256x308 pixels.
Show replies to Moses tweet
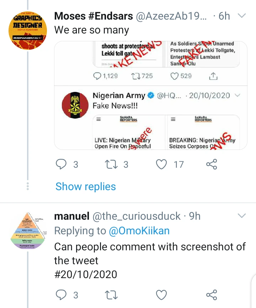(x=86, y=187)
